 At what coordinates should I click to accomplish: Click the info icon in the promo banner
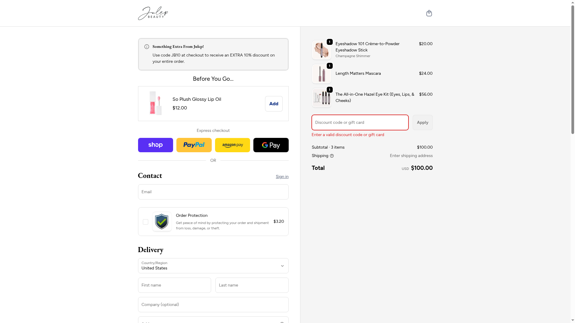147,47
